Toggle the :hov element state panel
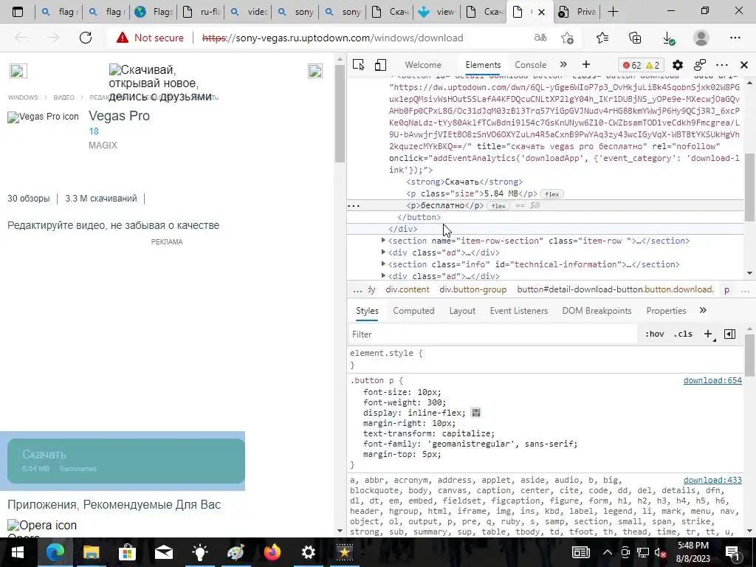The image size is (756, 567). point(654,334)
